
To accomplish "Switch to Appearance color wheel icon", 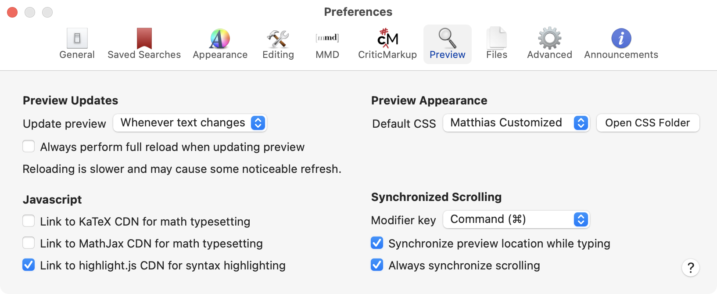I will (220, 39).
